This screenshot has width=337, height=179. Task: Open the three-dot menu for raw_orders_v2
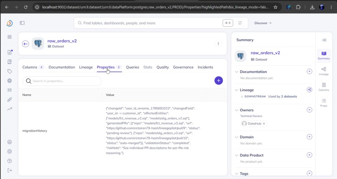coord(218,44)
